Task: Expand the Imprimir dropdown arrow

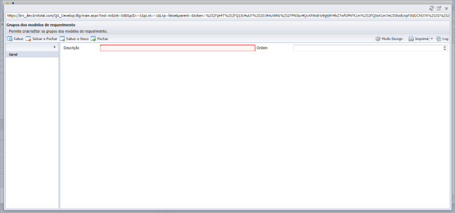Action: [x=431, y=39]
